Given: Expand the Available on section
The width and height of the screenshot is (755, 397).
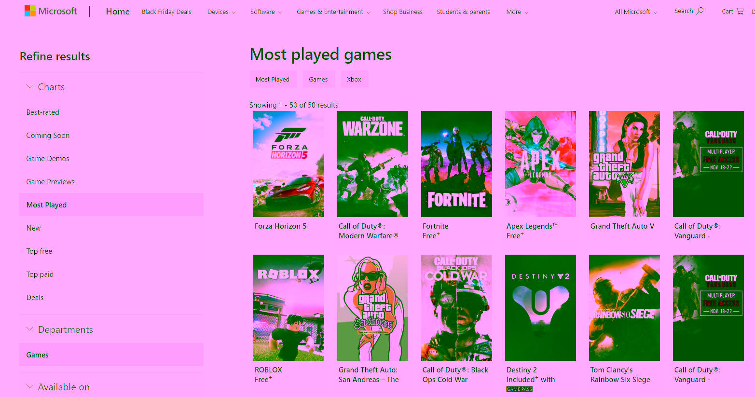Looking at the screenshot, I should (30, 387).
